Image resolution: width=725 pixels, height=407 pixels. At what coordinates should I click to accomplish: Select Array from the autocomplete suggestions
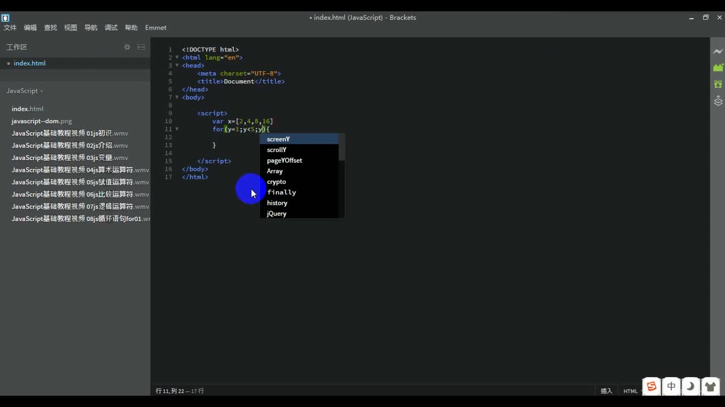coord(275,171)
